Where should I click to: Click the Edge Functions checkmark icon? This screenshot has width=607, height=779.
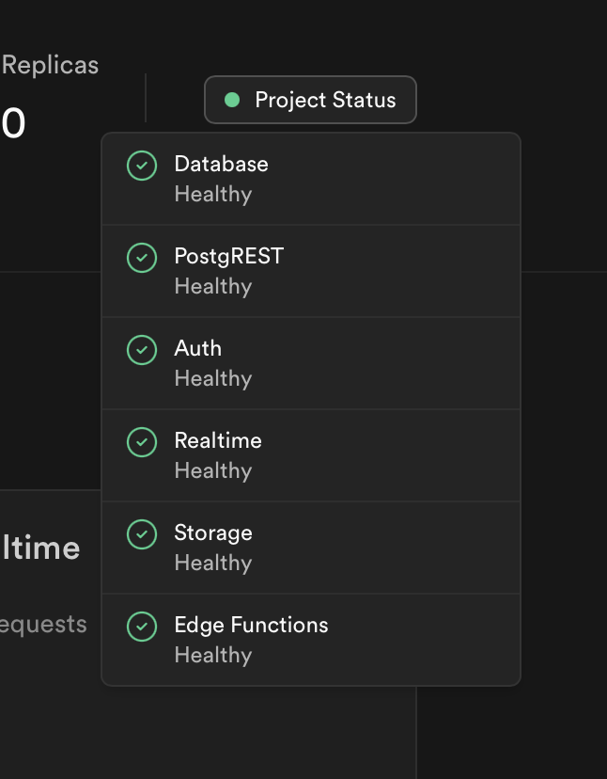click(142, 627)
